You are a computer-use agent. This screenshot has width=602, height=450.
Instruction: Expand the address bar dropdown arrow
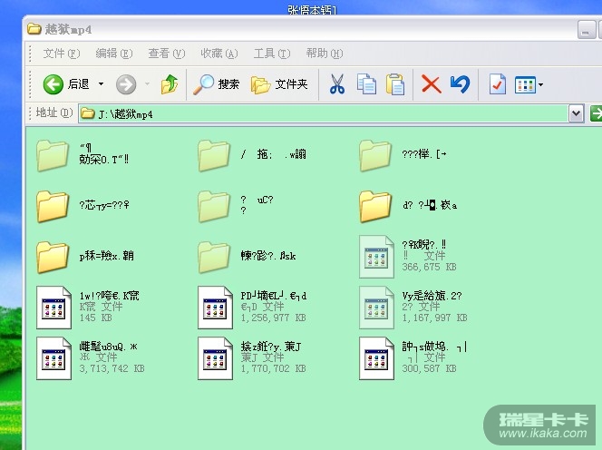coord(577,113)
